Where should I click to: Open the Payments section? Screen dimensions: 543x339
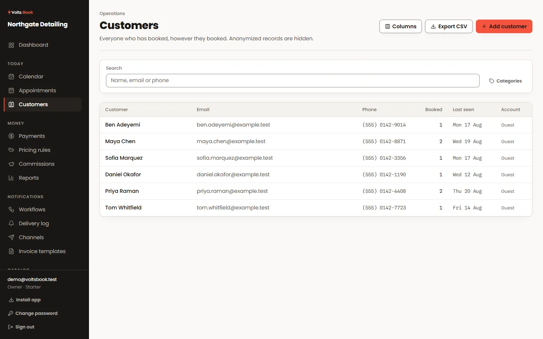coord(43,136)
